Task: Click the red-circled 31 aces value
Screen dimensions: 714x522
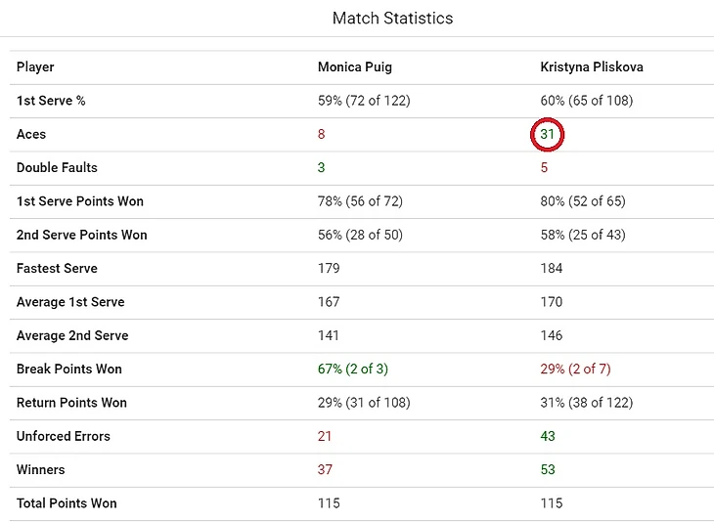Action: (x=548, y=135)
